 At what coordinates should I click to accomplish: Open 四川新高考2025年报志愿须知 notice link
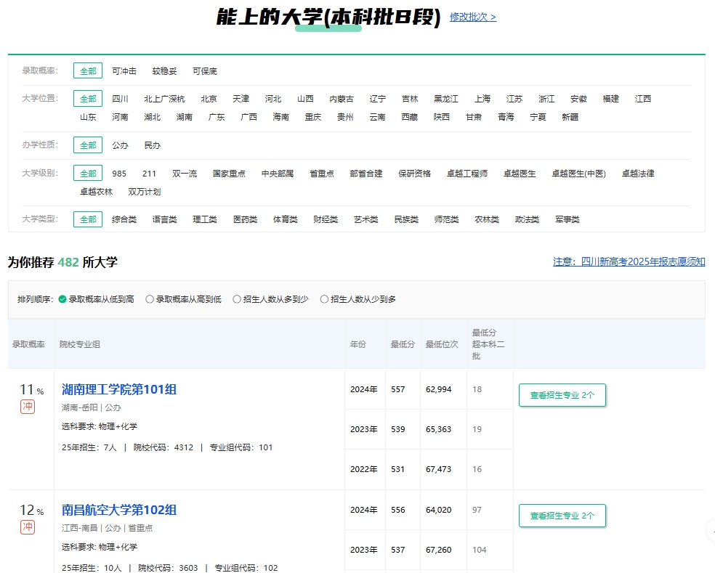point(629,262)
